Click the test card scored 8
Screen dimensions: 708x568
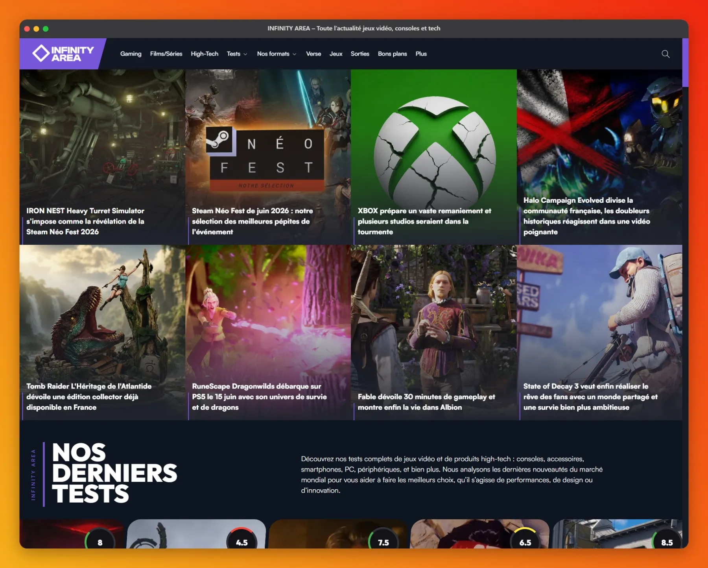71,534
